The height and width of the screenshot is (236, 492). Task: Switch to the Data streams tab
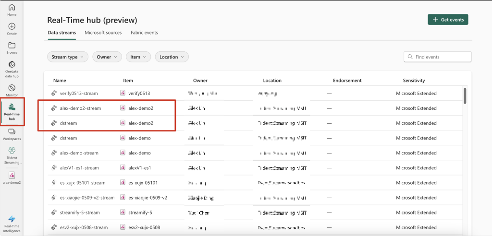pos(62,33)
